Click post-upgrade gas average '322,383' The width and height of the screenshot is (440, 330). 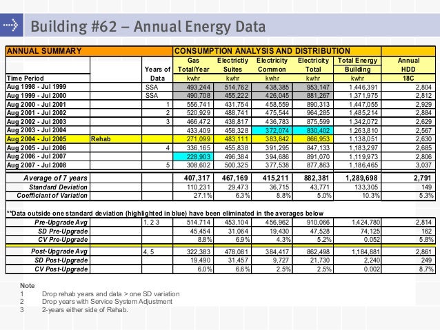pos(199,251)
